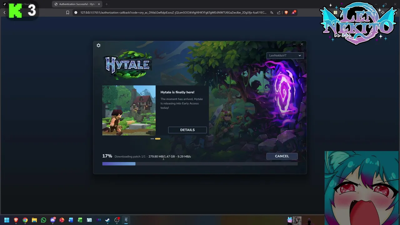The width and height of the screenshot is (400, 225).
Task: Click the 'Downloading patch 1/1' status text
Action: 130,157
